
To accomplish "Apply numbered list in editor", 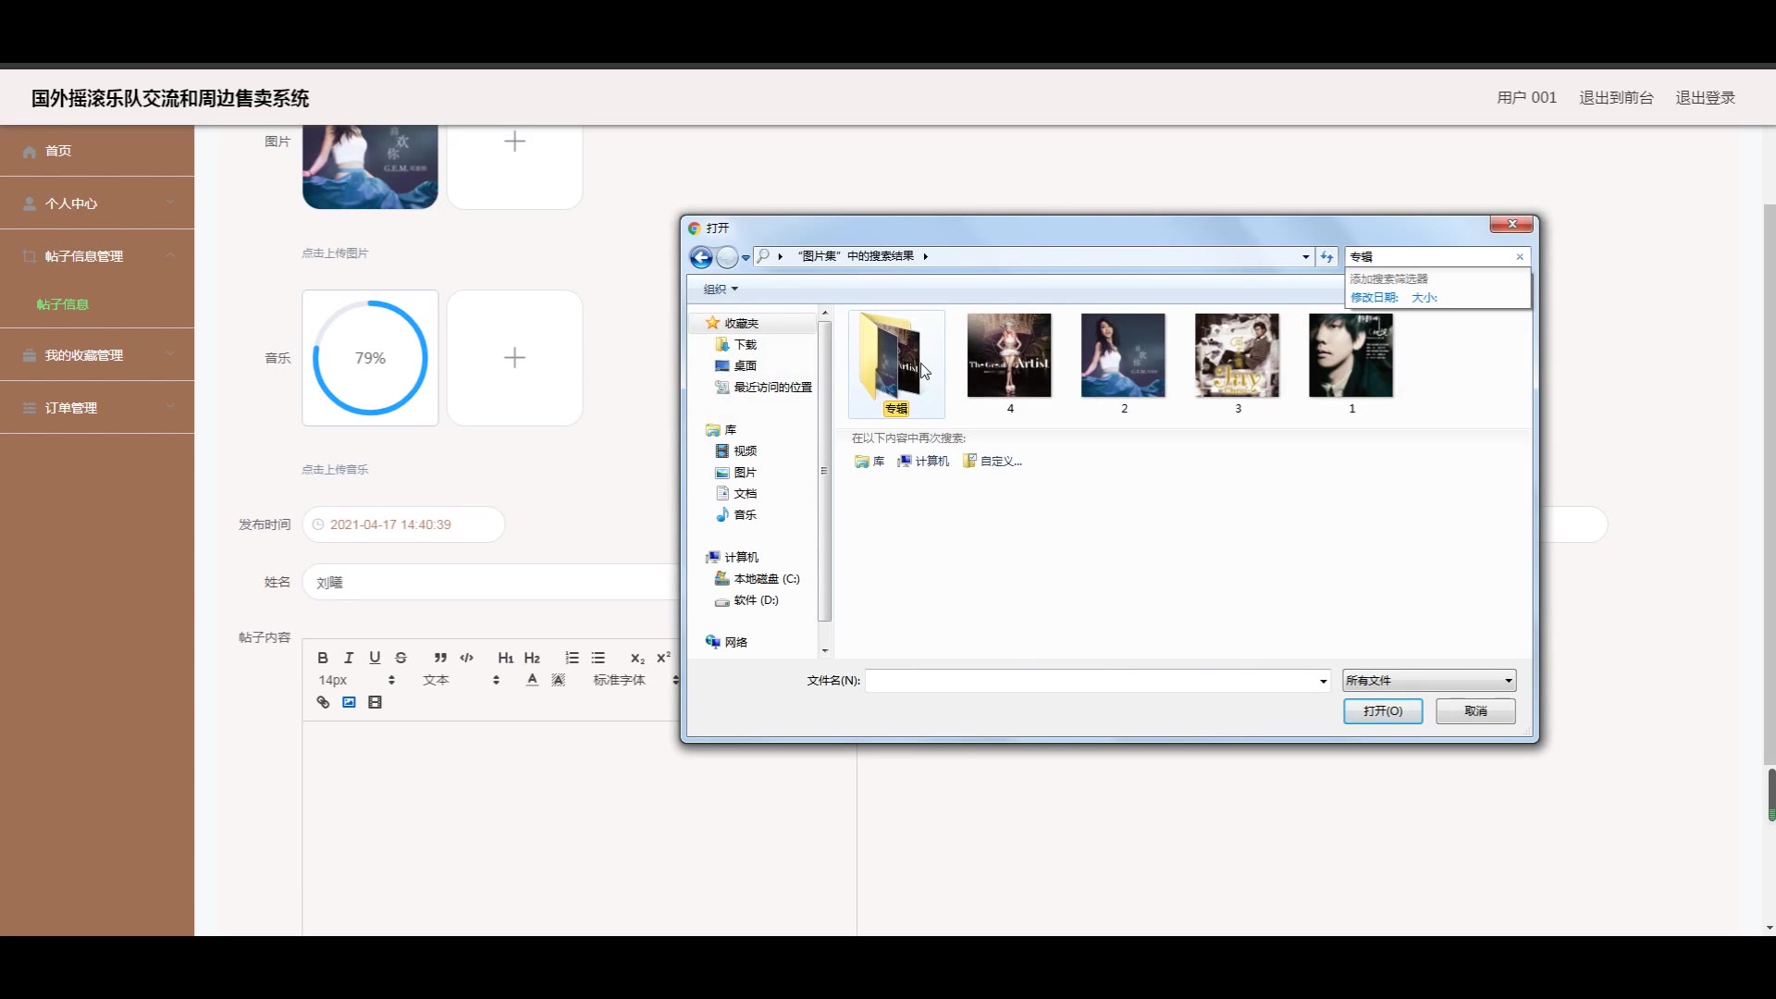I will pyautogui.click(x=572, y=658).
